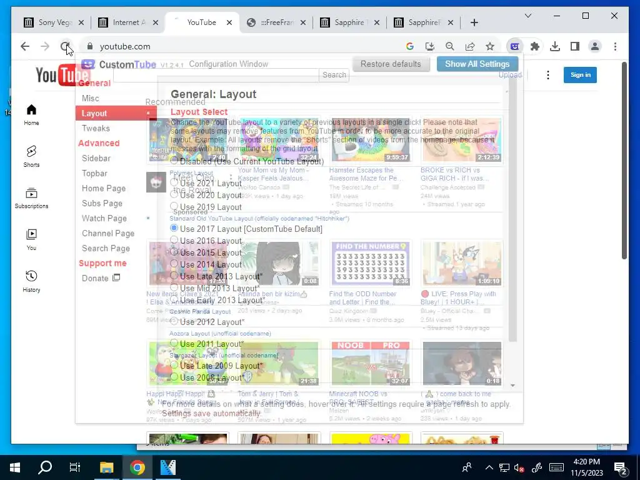Screen dimensions: 640x480
Task: Open the zoom magnifier icon in address bar
Action: [x=450, y=46]
